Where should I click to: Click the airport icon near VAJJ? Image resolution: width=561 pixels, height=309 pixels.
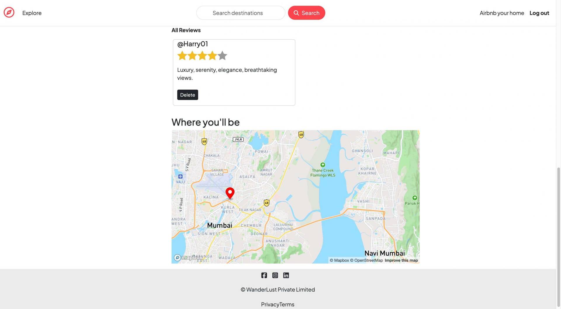180,177
